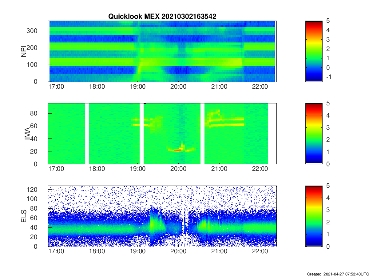Click the "22:00" time label of NPI panel
The image size is (369, 277).
(x=260, y=87)
